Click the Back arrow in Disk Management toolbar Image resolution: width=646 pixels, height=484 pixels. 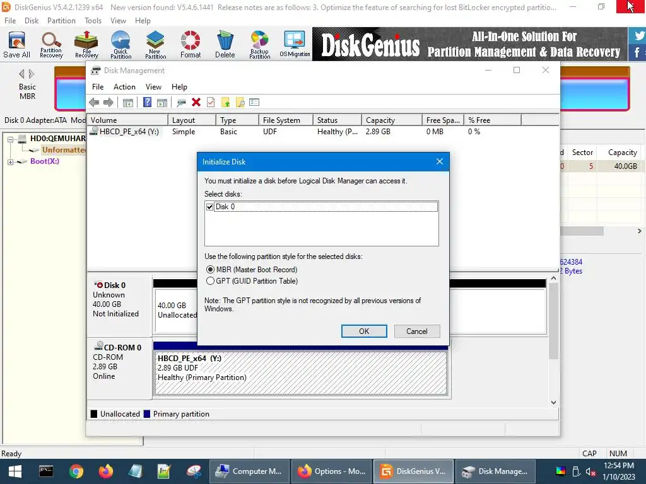[94, 103]
